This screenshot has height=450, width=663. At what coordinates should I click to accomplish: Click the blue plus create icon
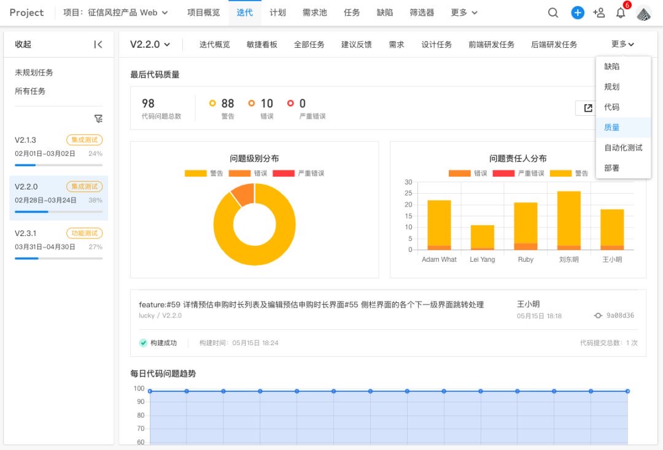point(578,12)
